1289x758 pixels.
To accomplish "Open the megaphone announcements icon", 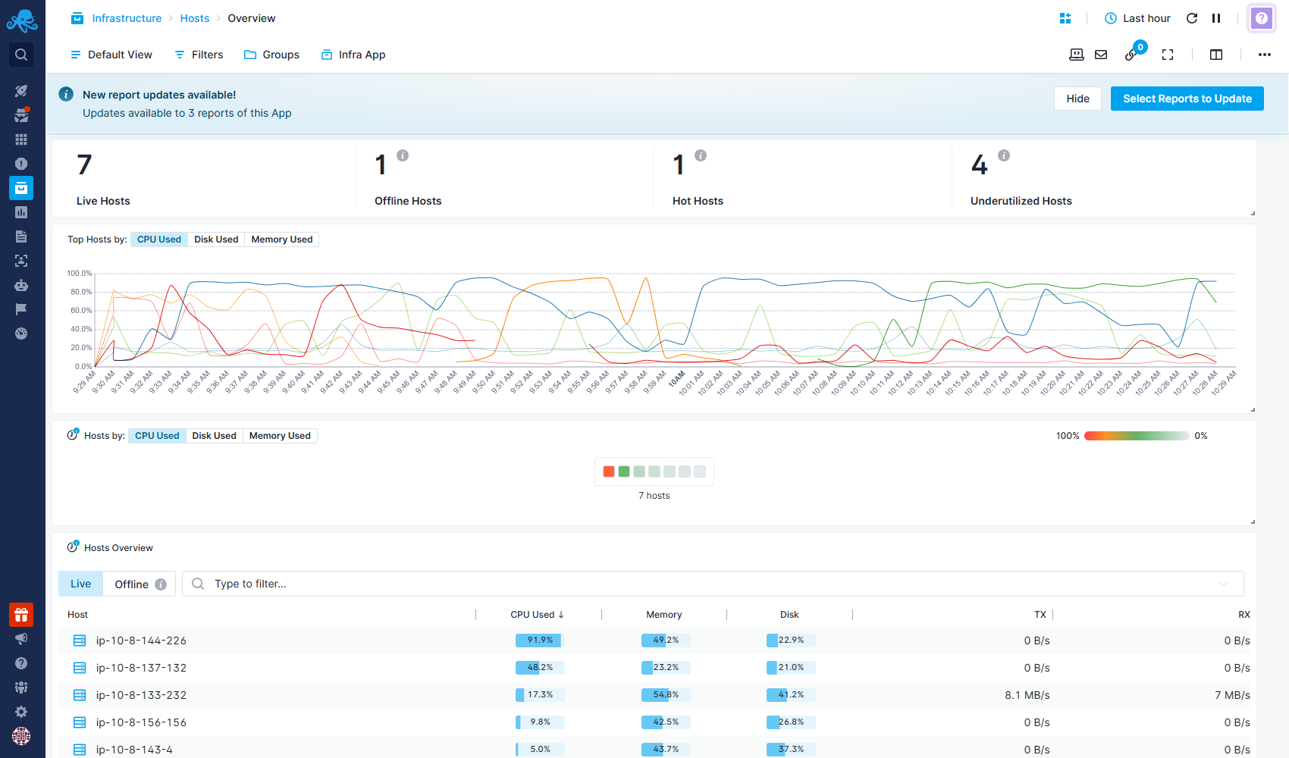I will click(x=21, y=639).
